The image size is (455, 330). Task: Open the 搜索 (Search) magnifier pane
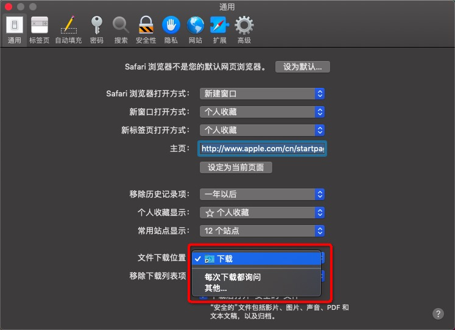pos(121,30)
